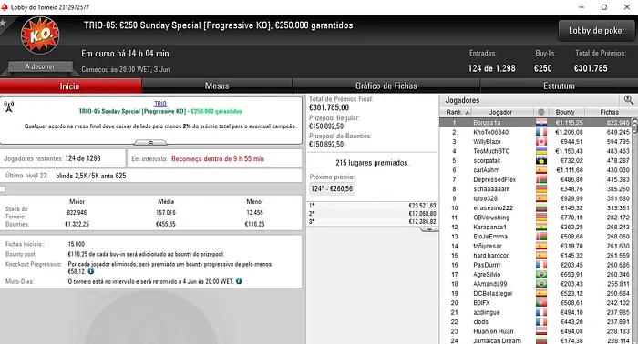Select player row PasDurrrr
Image resolution: width=638 pixels, height=344 pixels.
536,265
